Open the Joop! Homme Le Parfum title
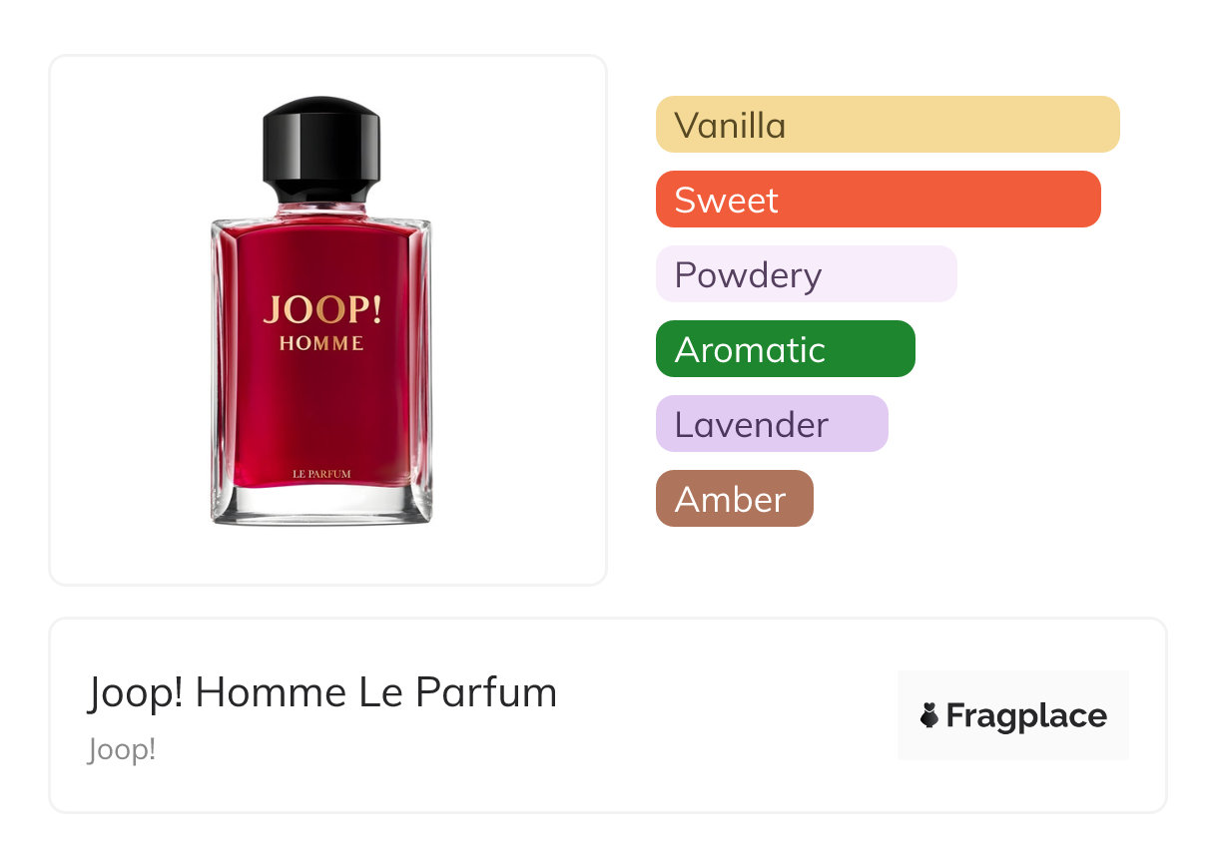Viewport: 1216px width, 862px height. click(322, 692)
